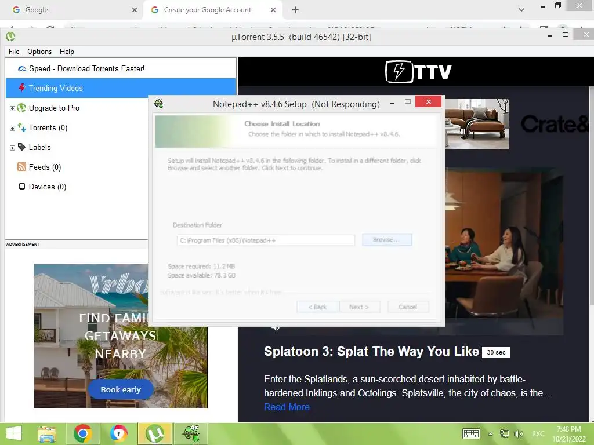Click the volume speaker tray icon
The width and height of the screenshot is (594, 445).
coord(518,433)
